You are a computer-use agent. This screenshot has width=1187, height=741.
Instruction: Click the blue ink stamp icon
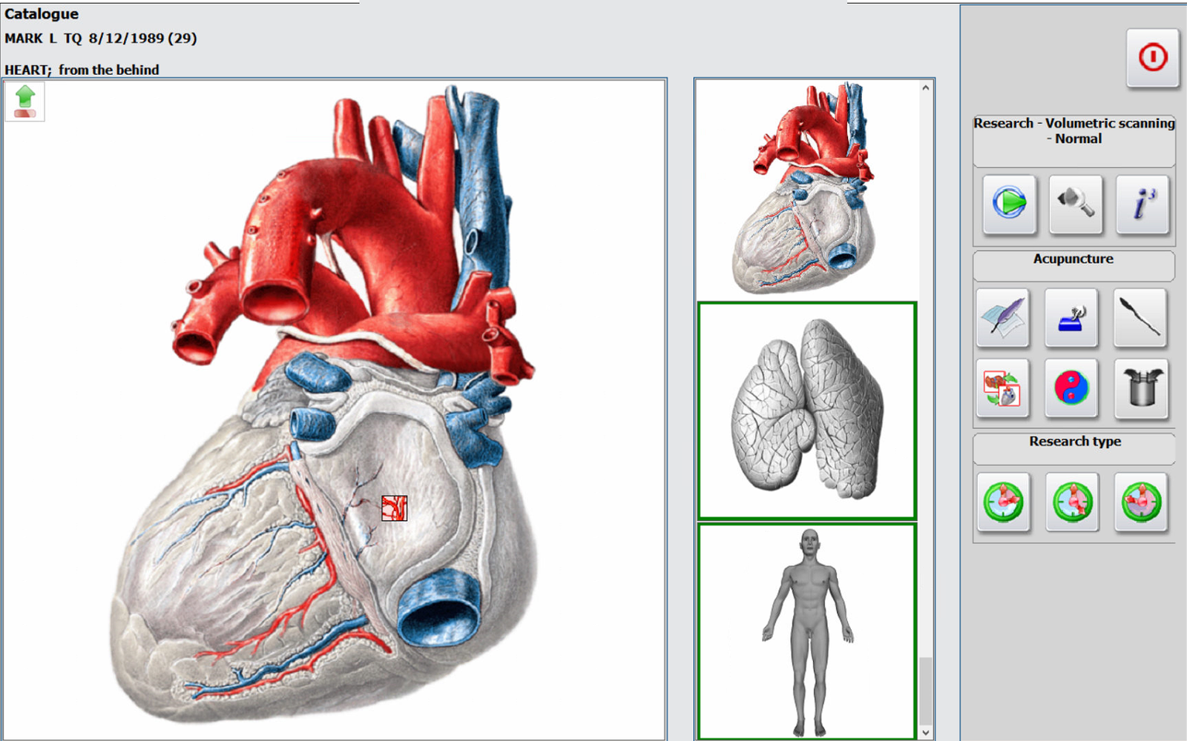coord(1071,318)
